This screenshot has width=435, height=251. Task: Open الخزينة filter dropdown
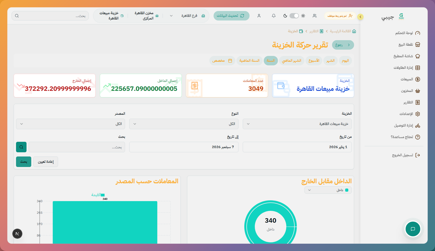(297, 124)
